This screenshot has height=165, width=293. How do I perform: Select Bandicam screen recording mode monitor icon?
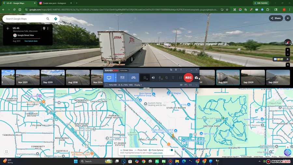point(109,78)
